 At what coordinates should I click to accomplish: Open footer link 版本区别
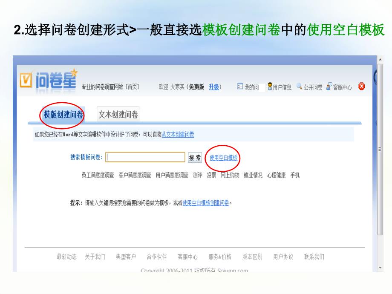pos(252,257)
